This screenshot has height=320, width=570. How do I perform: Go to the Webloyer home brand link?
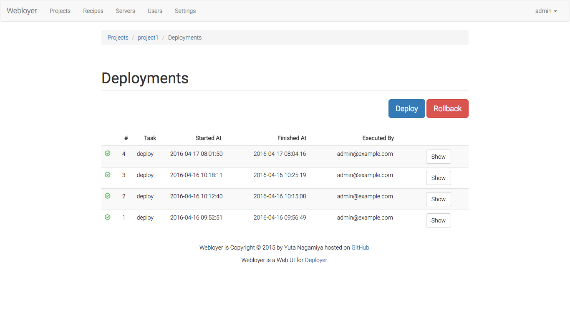[x=22, y=11]
